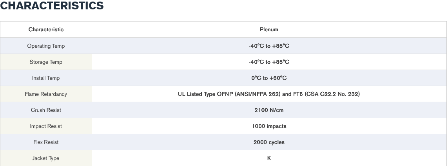The width and height of the screenshot is (448, 167).
Task: Select the Jacket Type value K
Action: point(269,158)
